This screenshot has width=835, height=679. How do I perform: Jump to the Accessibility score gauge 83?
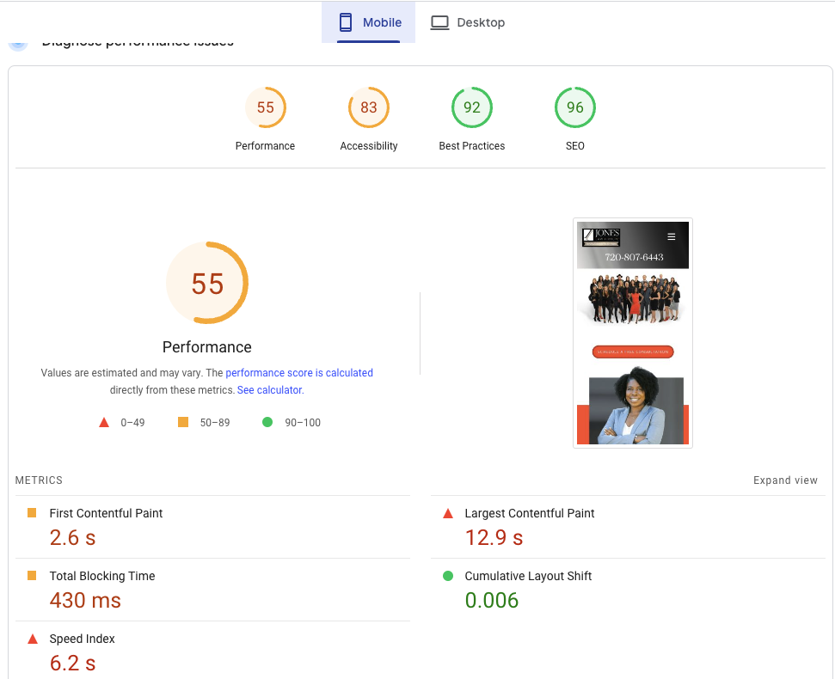tap(369, 108)
